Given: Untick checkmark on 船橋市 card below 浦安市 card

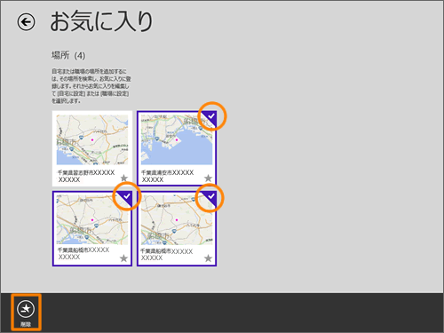Looking at the screenshot, I should click(x=211, y=196).
